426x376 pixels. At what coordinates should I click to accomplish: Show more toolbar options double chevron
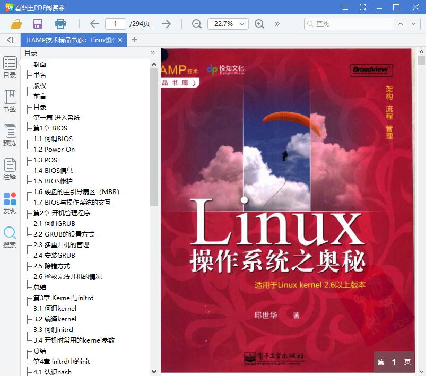277,24
